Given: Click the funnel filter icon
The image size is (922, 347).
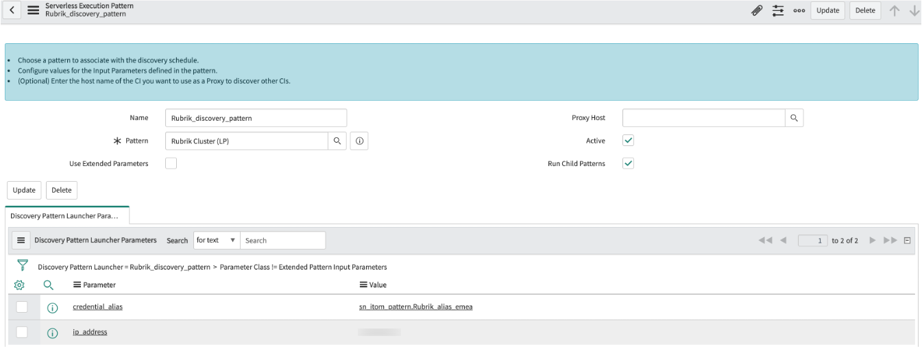Looking at the screenshot, I should pos(22,265).
